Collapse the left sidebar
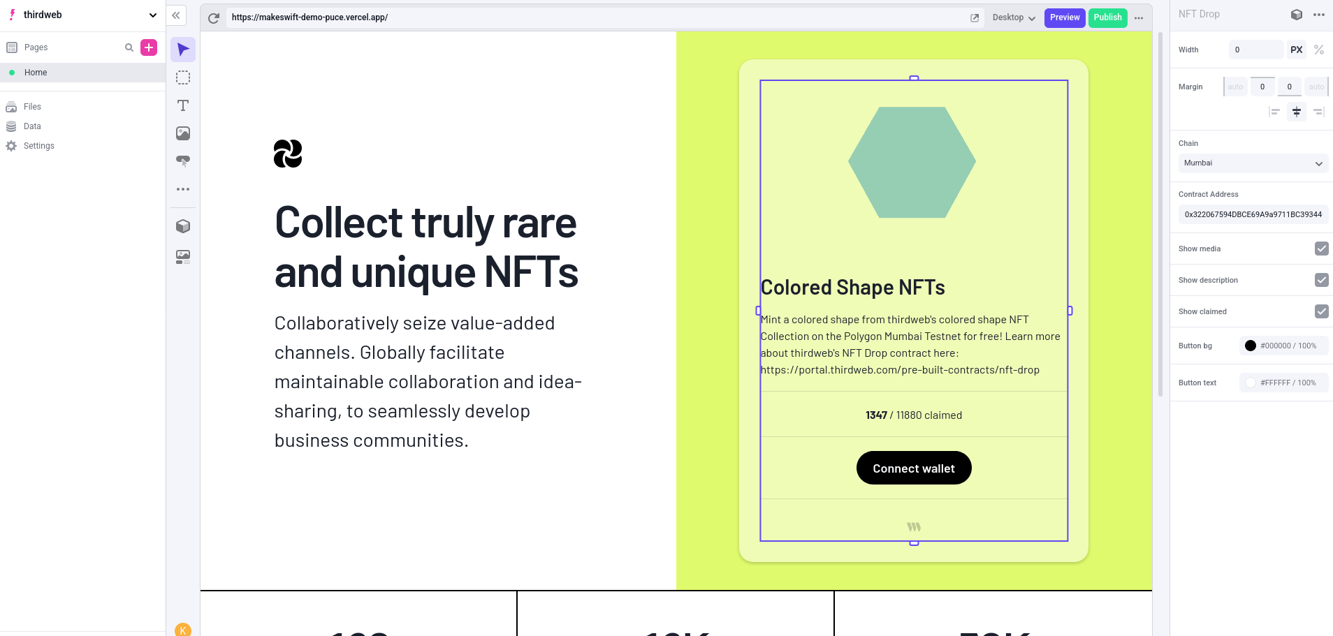The width and height of the screenshot is (1333, 636). (176, 15)
